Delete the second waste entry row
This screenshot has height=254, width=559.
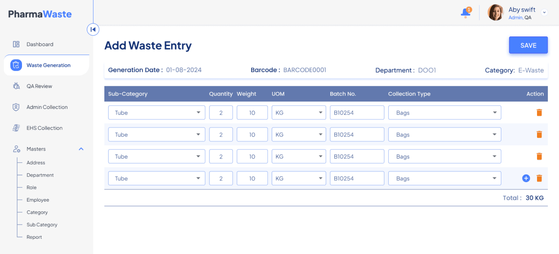click(x=539, y=134)
